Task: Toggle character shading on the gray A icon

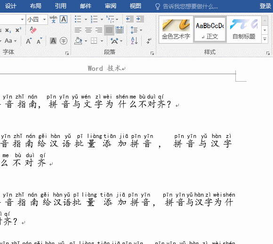Action: point(53,41)
